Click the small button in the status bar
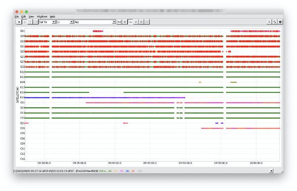Image resolution: width=297 pixels, height=191 pixels. coord(271,171)
